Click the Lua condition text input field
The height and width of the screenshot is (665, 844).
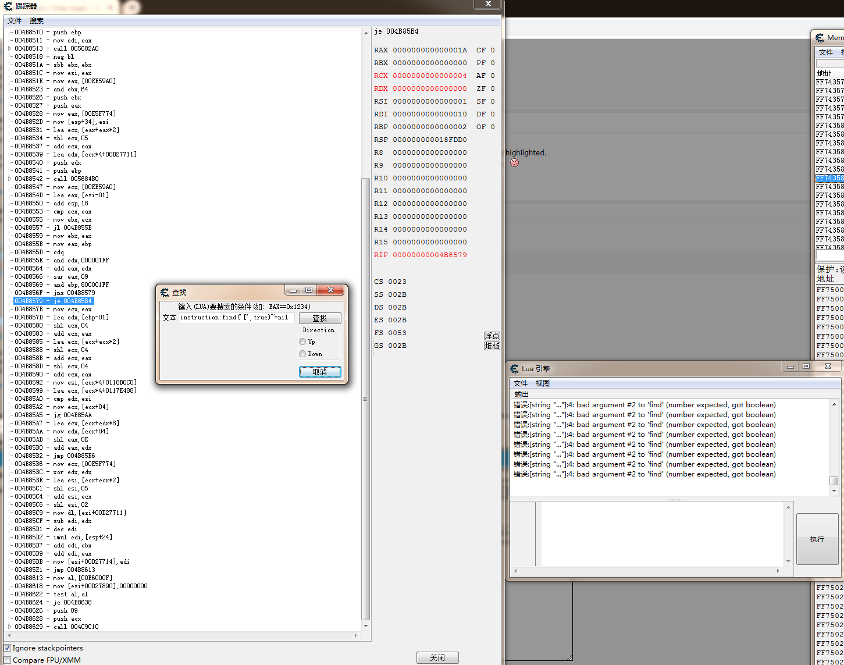pyautogui.click(x=236, y=318)
